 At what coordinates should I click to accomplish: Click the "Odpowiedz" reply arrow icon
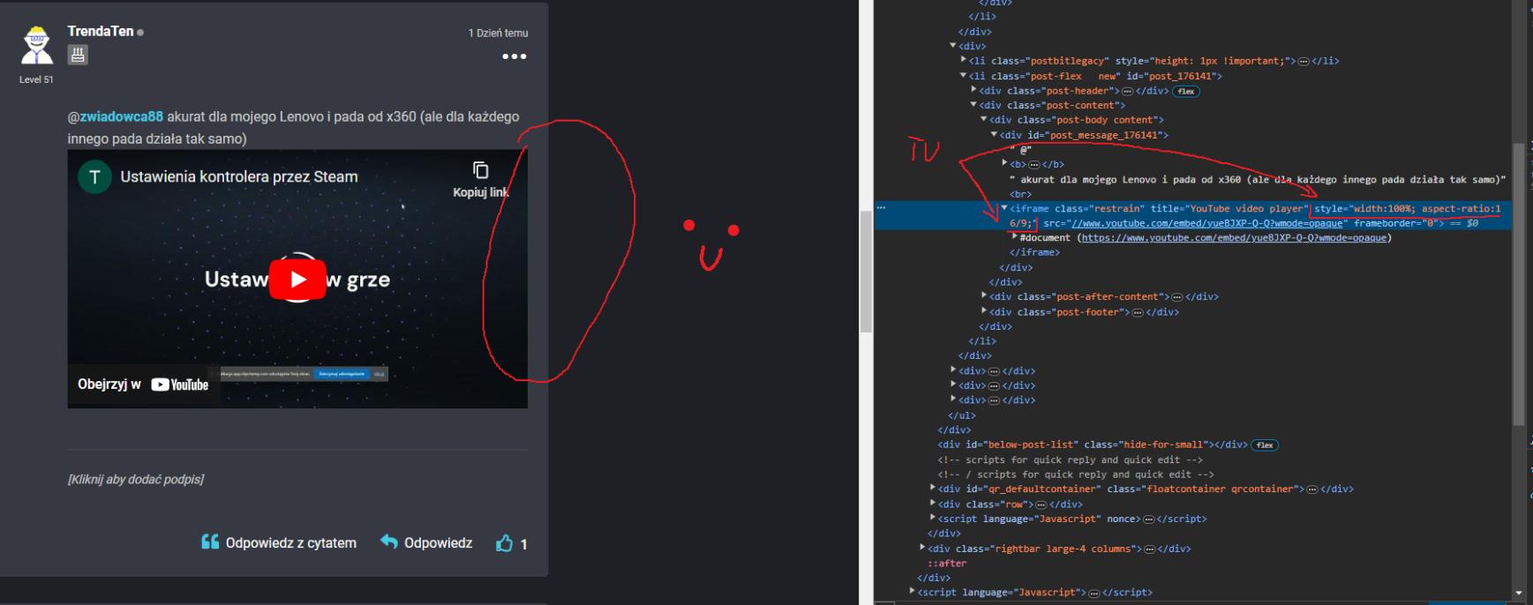point(388,542)
